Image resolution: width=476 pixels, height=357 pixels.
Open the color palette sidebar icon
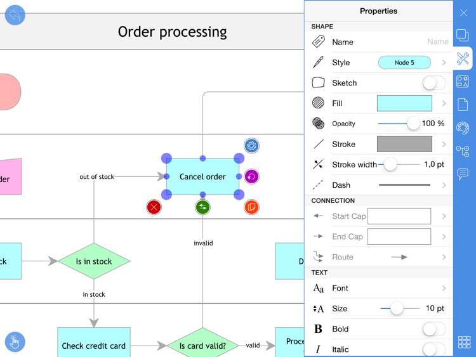click(463, 128)
